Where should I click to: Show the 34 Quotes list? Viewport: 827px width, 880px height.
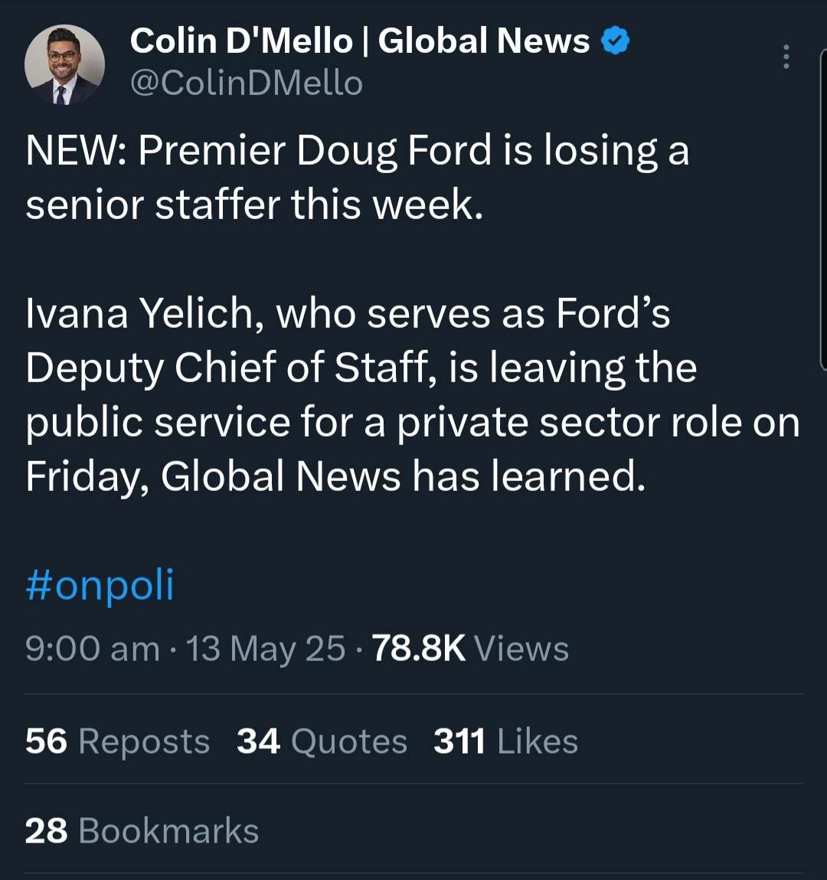pos(322,741)
